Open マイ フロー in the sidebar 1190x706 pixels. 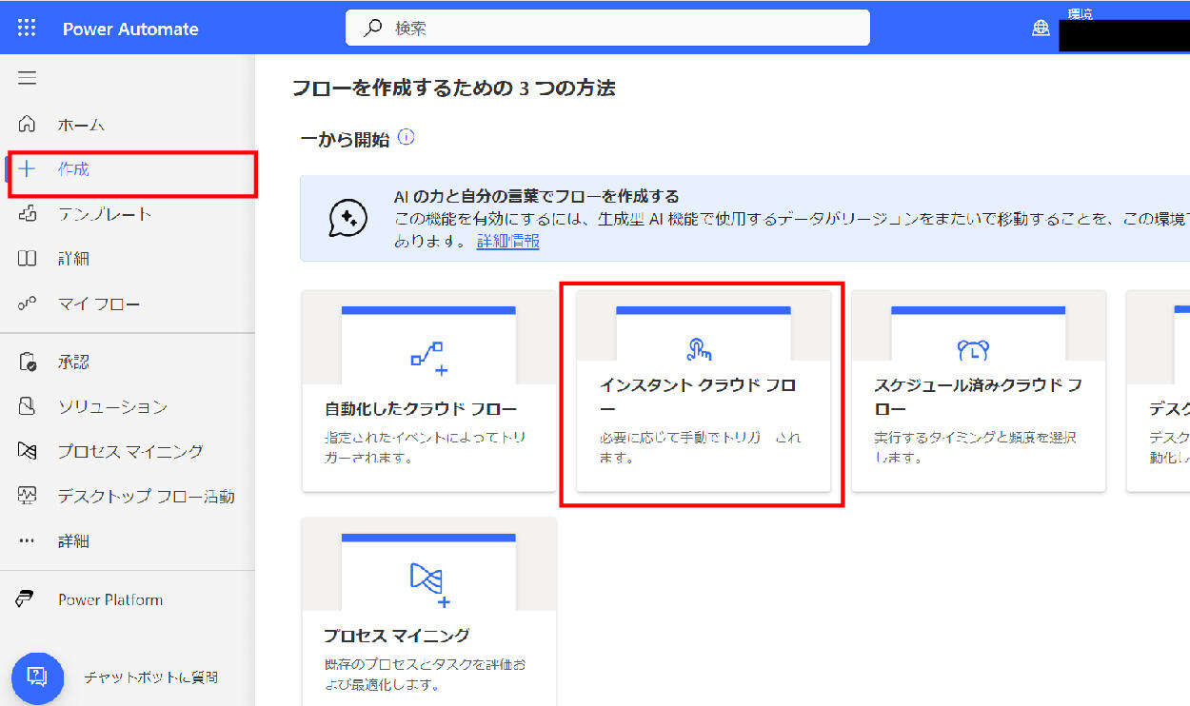pos(98,304)
